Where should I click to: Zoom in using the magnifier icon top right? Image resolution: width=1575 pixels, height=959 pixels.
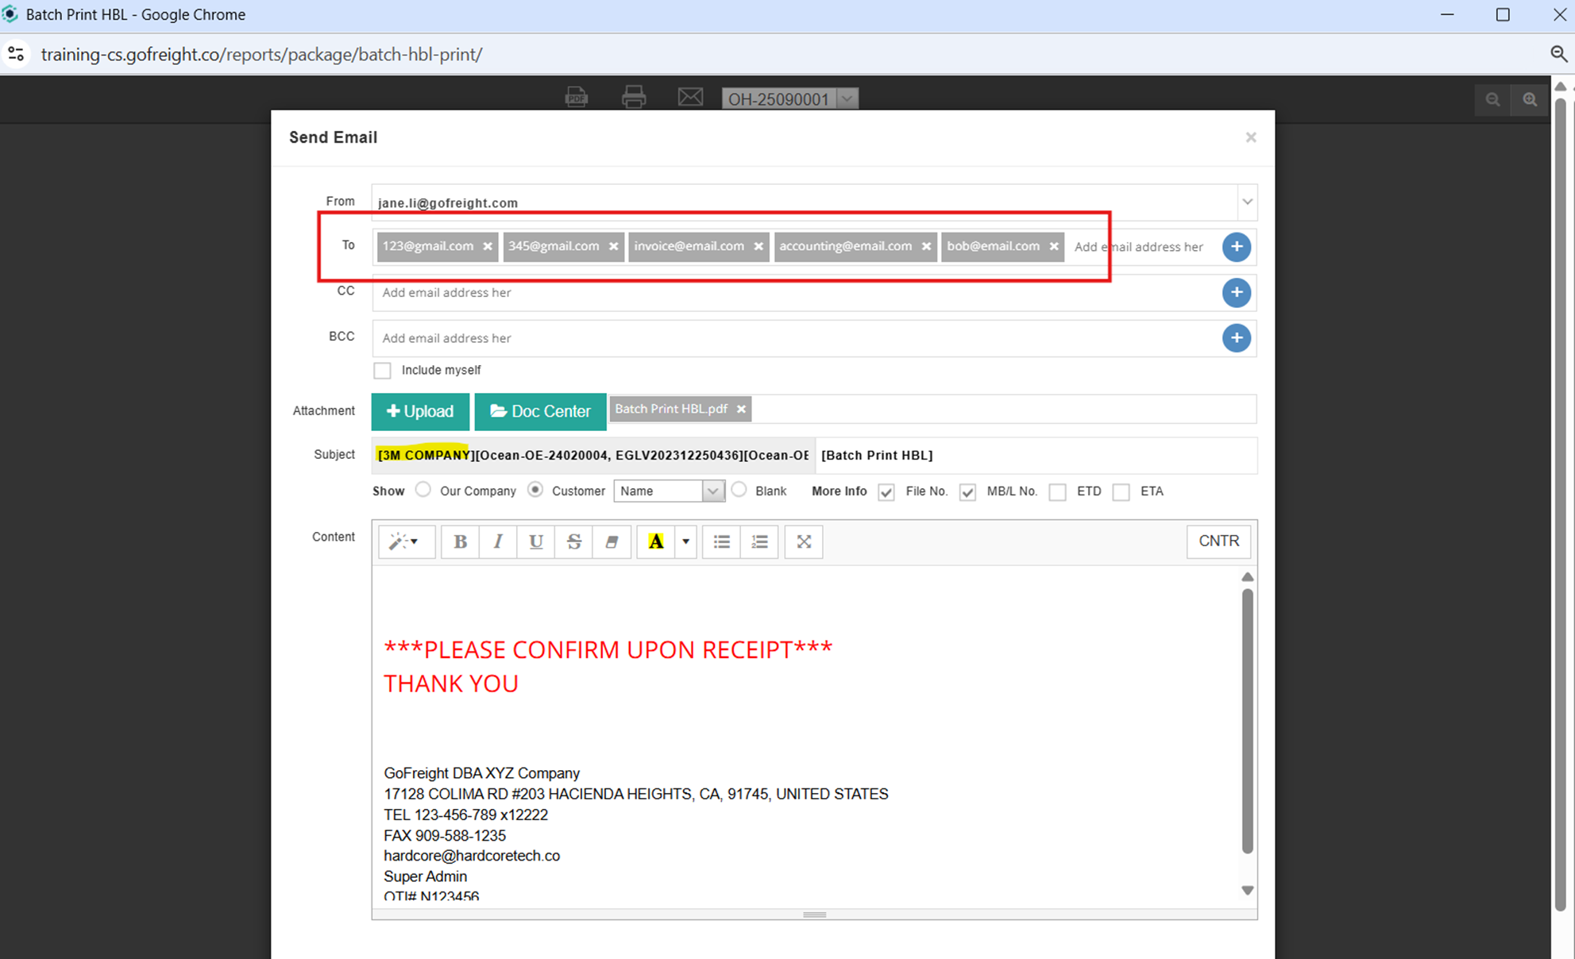tap(1530, 99)
